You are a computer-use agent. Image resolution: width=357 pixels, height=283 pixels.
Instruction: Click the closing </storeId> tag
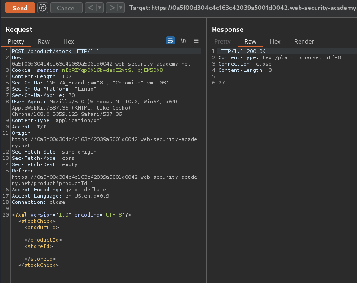click(40, 259)
